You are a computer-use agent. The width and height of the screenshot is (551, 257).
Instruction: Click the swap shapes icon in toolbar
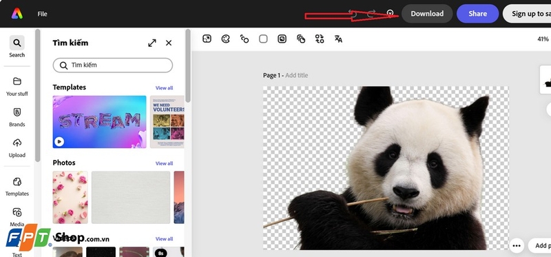(x=320, y=39)
